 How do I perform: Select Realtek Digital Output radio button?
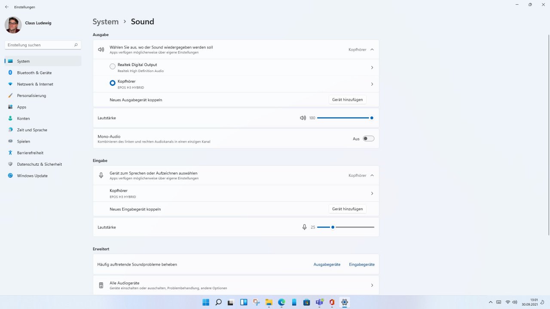point(113,67)
